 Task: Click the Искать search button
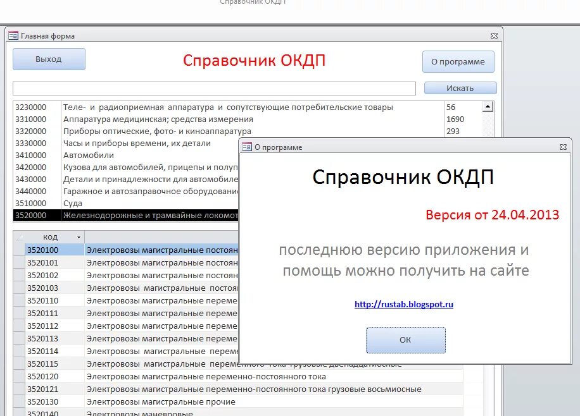460,88
